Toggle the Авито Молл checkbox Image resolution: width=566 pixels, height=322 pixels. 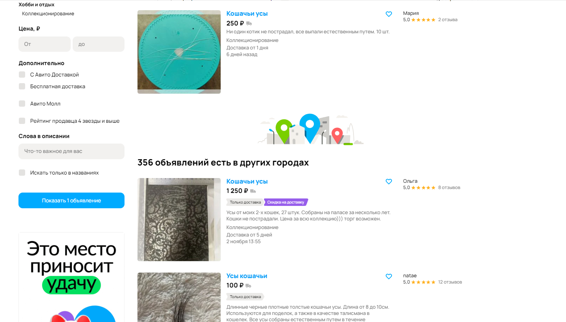pos(22,104)
